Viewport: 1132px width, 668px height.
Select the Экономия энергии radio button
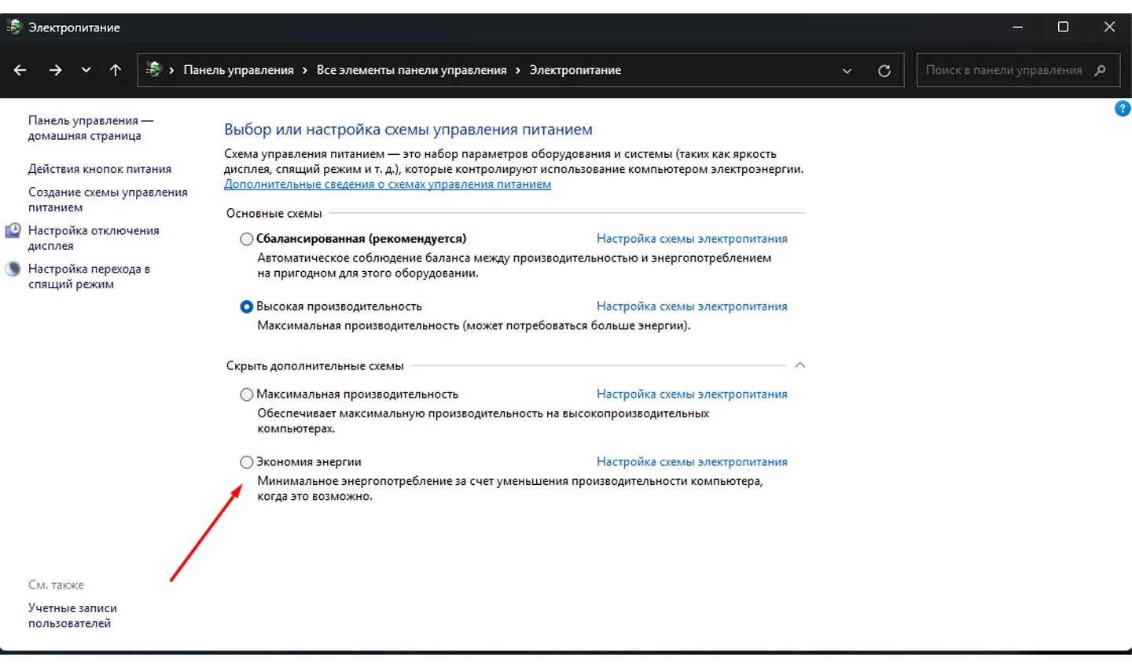click(x=247, y=462)
